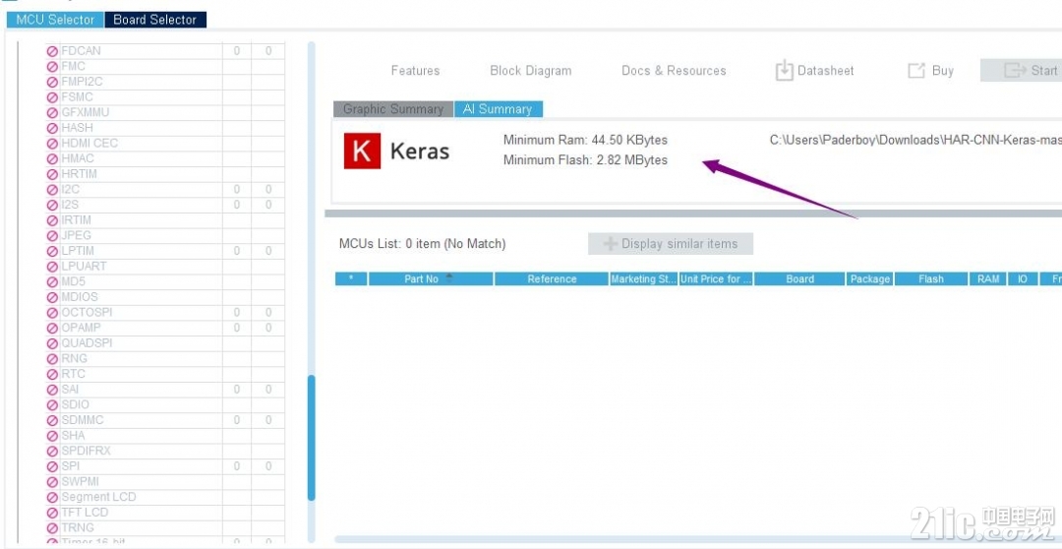This screenshot has width=1062, height=549.
Task: Sort by the Reference column header
Action: pos(552,278)
